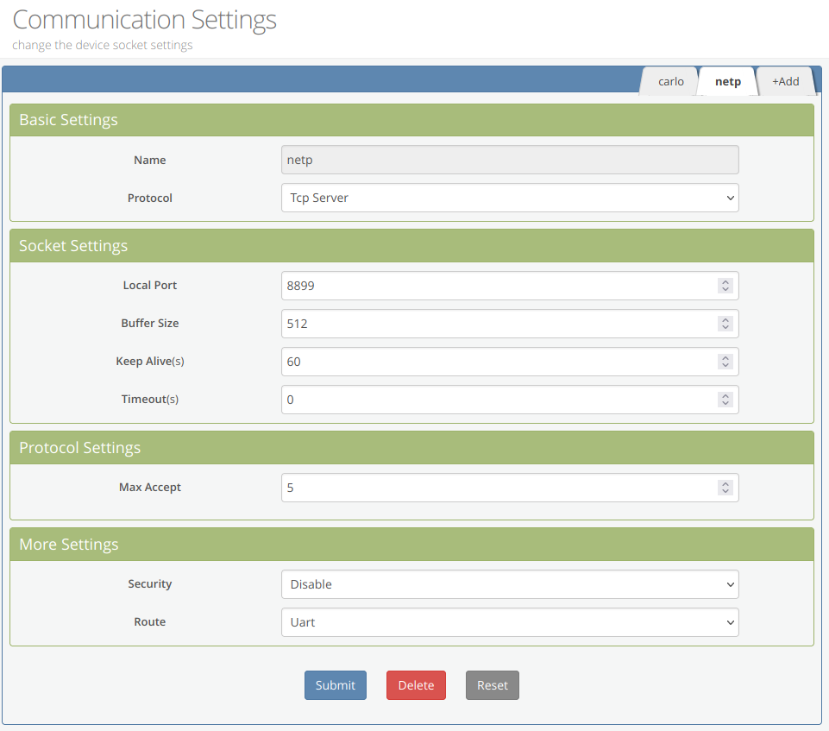Click the Local Port spinner arrows

point(725,286)
